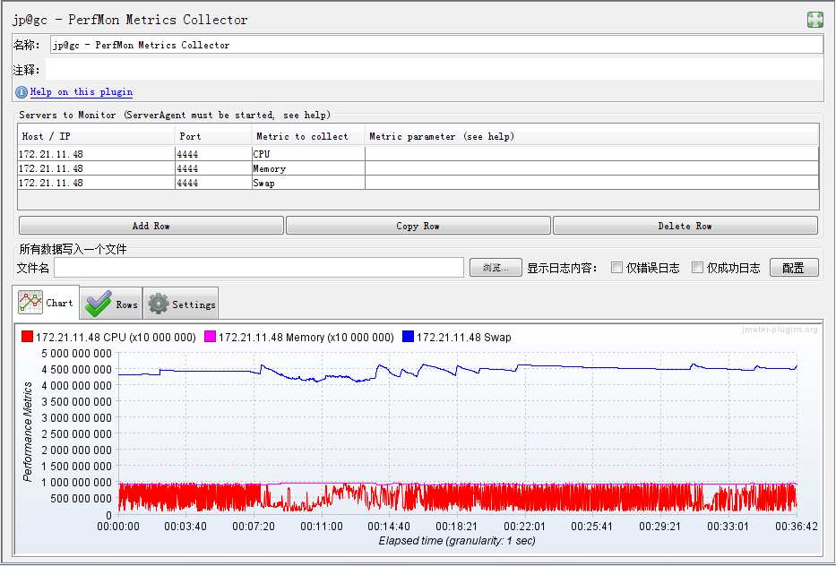The width and height of the screenshot is (836, 566).
Task: Click the 浏览... browse button
Action: tap(496, 268)
